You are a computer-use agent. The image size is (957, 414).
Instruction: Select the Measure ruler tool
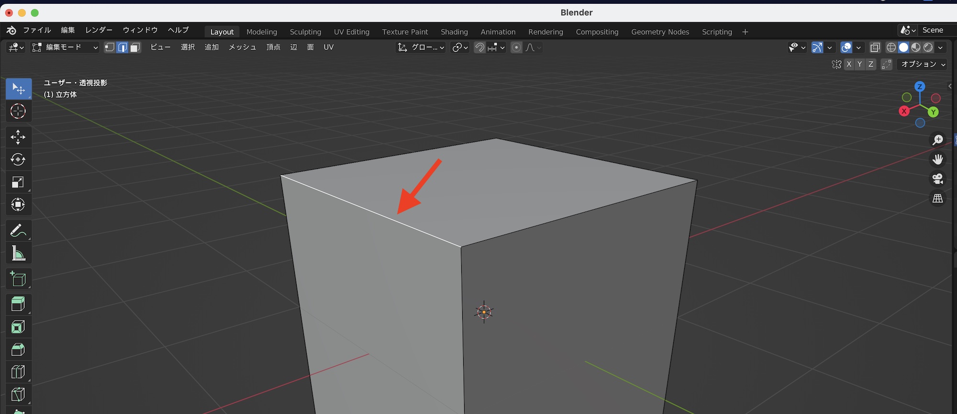pyautogui.click(x=18, y=253)
